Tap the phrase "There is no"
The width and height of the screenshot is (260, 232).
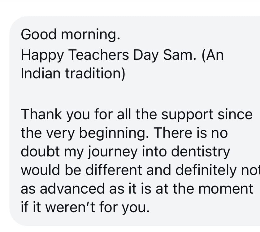pyautogui.click(x=190, y=133)
